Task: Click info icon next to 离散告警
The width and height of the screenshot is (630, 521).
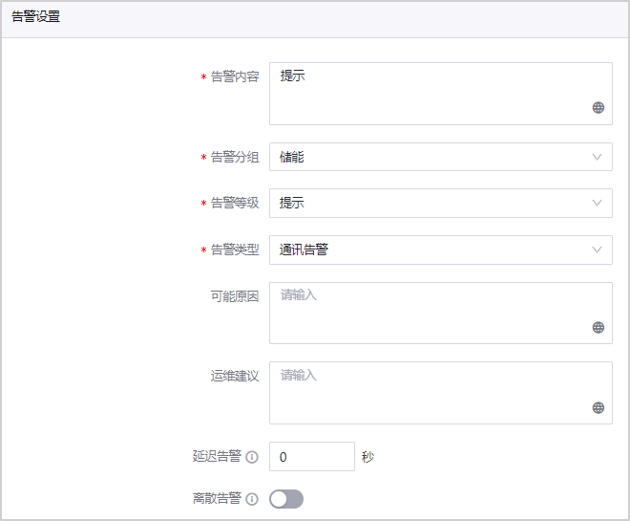Action: (252, 499)
